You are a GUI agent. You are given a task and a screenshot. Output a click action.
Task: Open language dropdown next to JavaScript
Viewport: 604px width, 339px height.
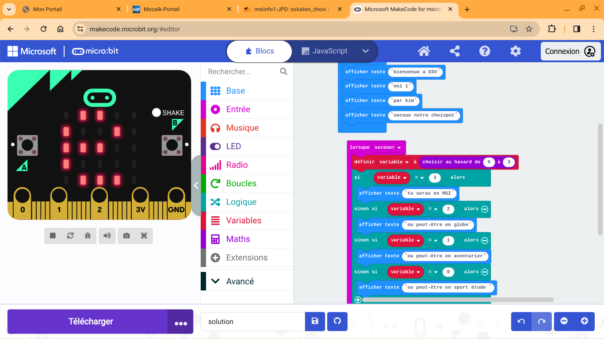click(366, 51)
